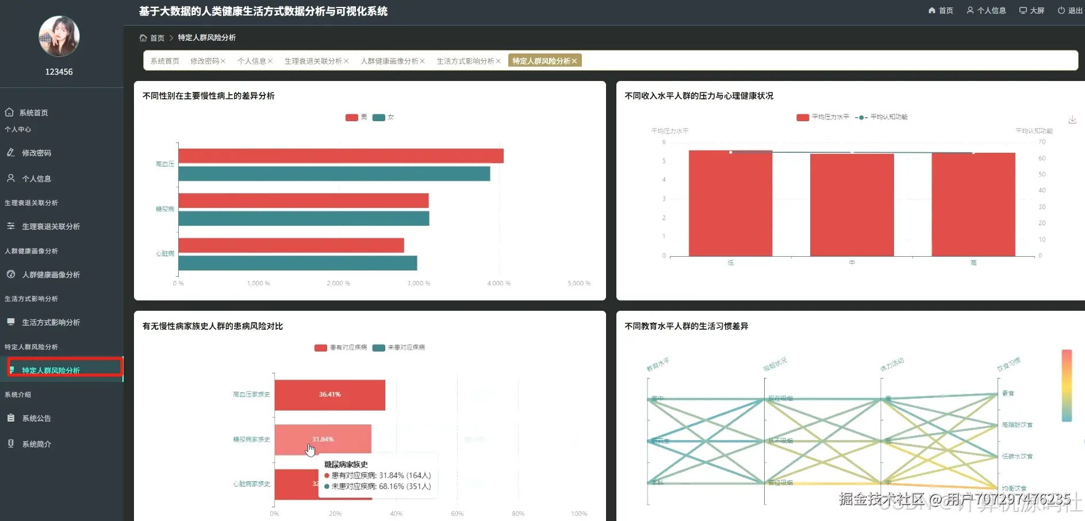The image size is (1085, 521).
Task: Download the income stress chart image
Action: [x=1072, y=120]
